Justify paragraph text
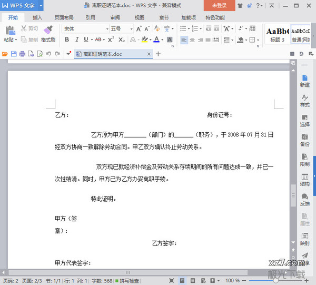This screenshot has height=285, width=316. tap(208, 40)
